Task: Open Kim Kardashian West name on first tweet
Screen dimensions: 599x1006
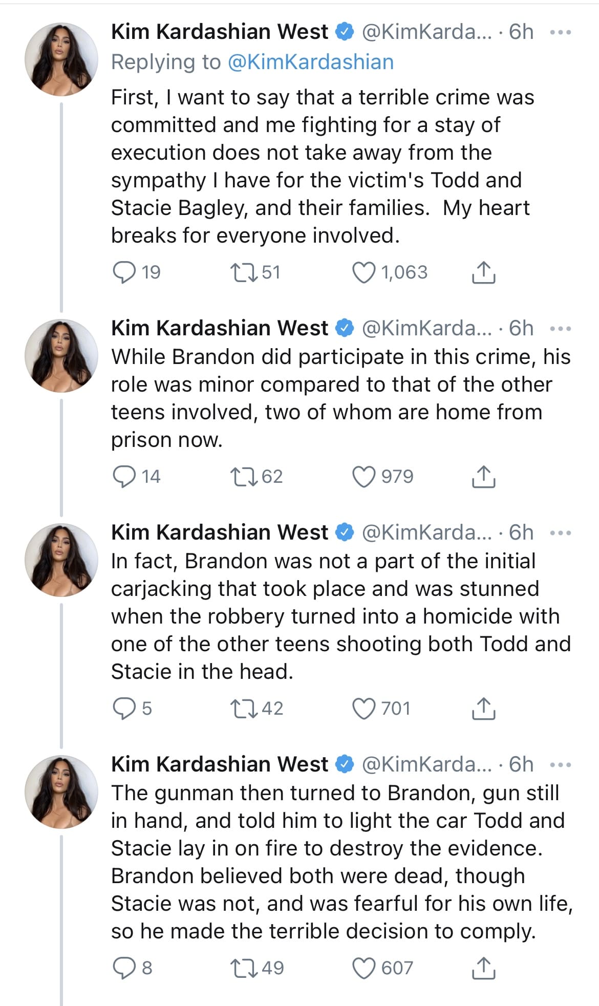Action: tap(219, 32)
